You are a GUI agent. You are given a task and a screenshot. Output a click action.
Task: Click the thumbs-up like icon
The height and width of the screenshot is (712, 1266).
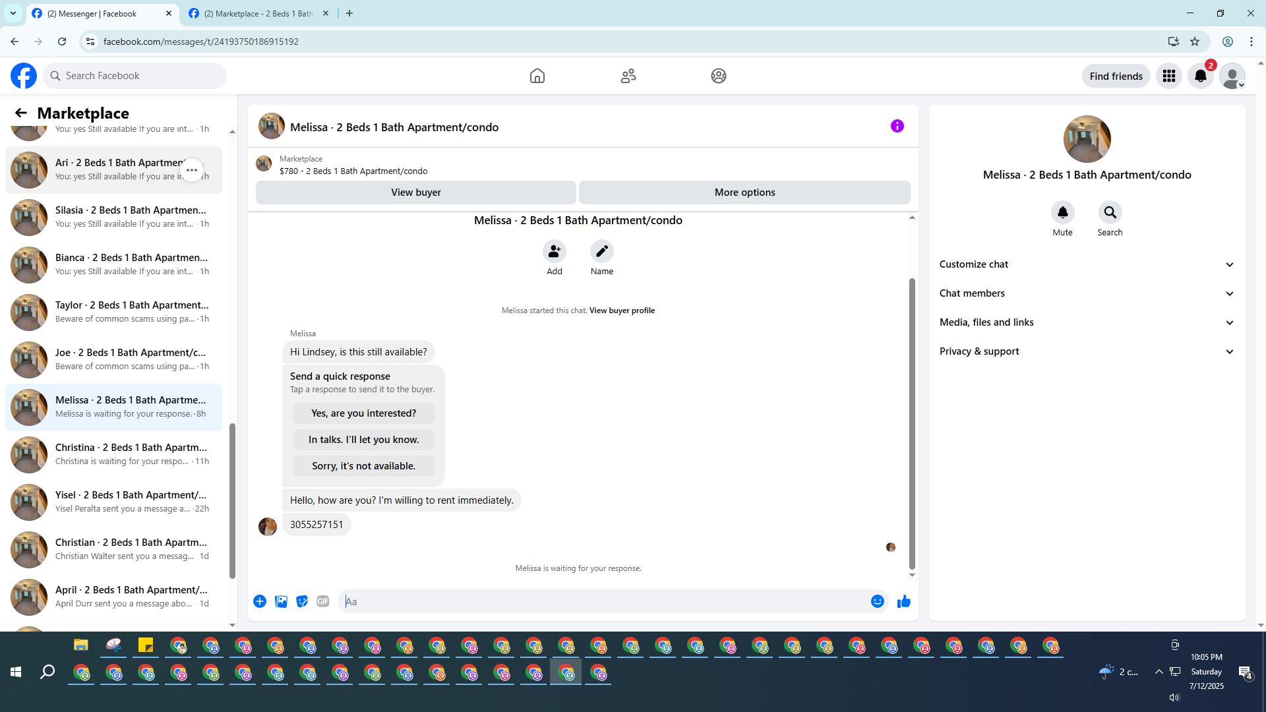[903, 601]
